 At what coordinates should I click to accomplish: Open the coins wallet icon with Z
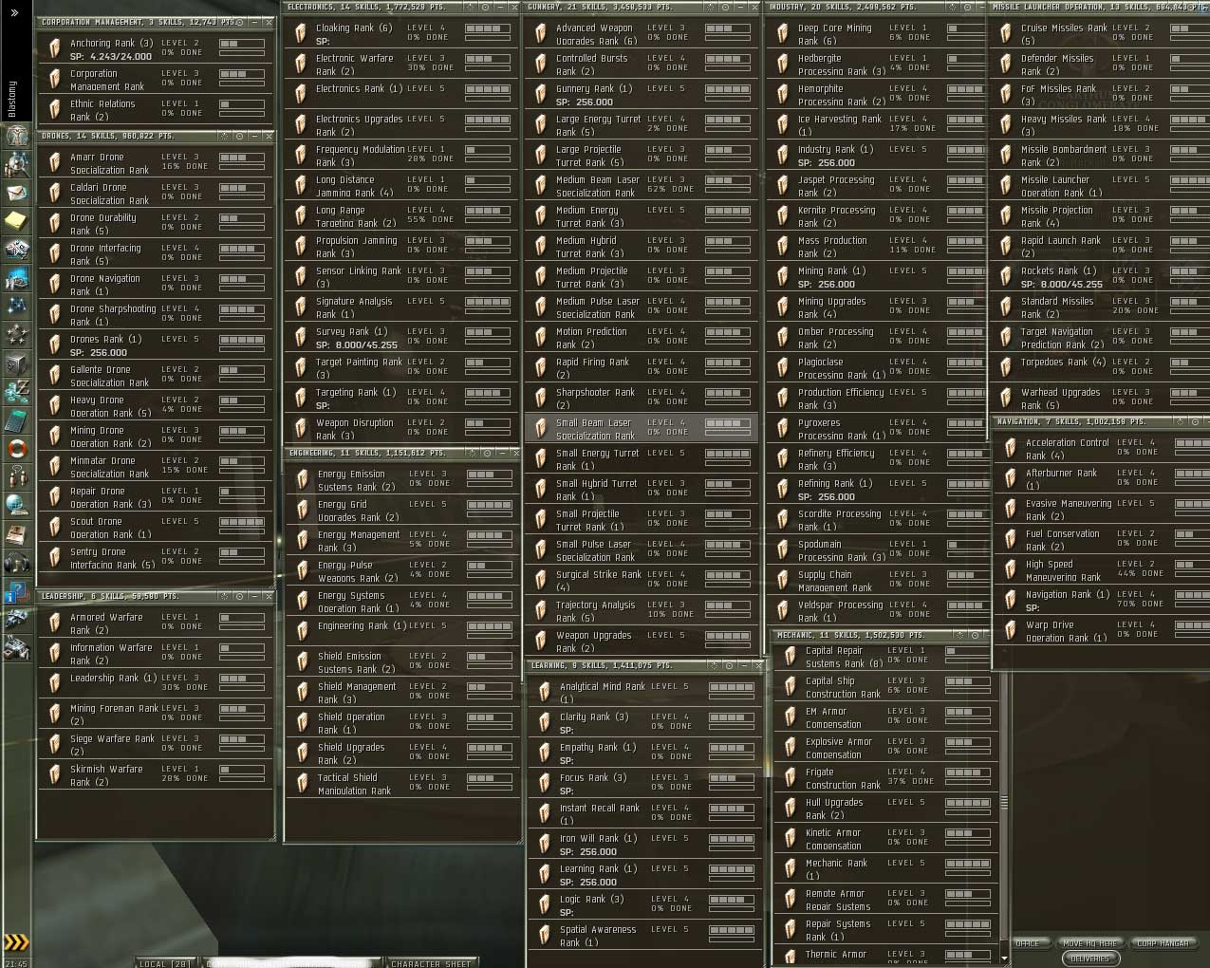[x=16, y=392]
